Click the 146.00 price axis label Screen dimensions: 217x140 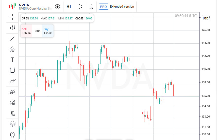206,30
